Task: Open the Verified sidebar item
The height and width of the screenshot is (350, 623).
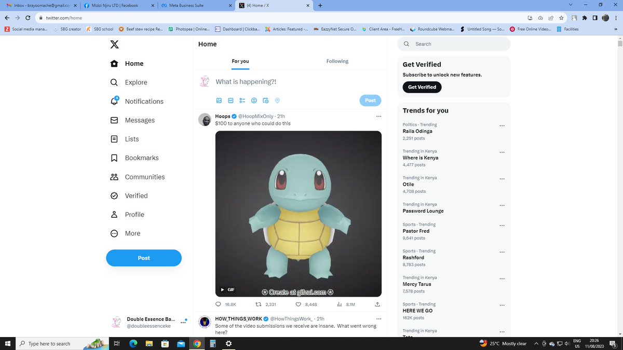Action: [x=129, y=195]
